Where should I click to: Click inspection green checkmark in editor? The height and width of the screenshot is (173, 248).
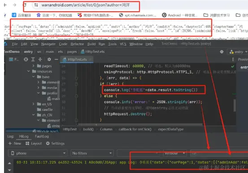point(232,67)
